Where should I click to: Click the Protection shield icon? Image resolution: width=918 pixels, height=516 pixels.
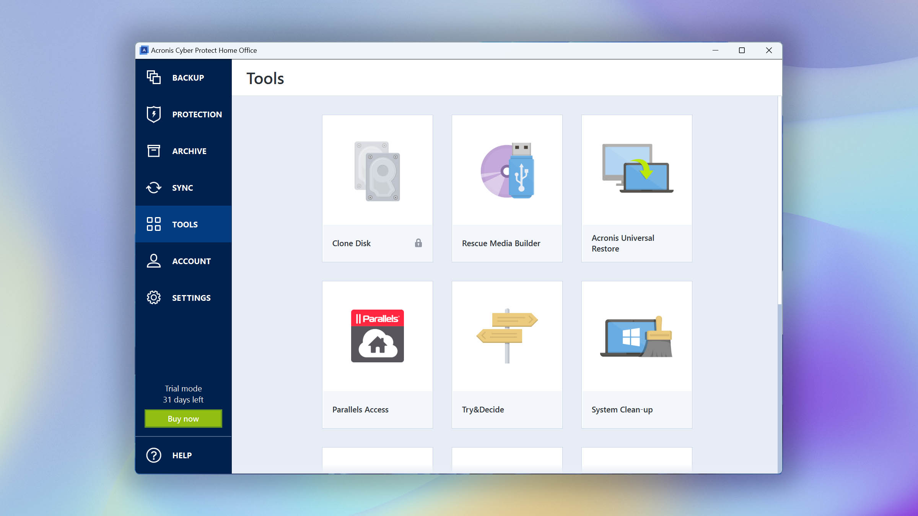[x=153, y=114]
